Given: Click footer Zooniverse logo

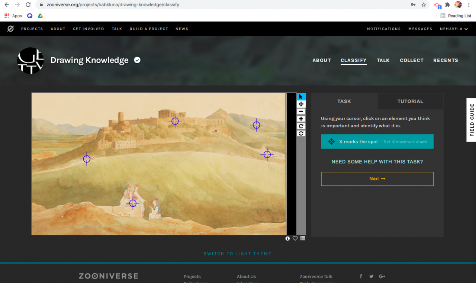Looking at the screenshot, I should pos(108,276).
